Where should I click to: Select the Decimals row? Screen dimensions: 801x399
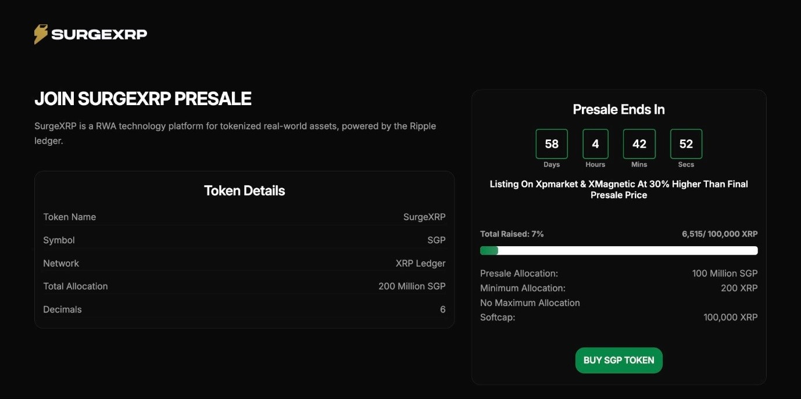pos(244,310)
